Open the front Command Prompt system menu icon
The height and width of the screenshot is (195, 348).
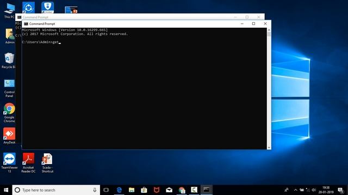[x=26, y=24]
